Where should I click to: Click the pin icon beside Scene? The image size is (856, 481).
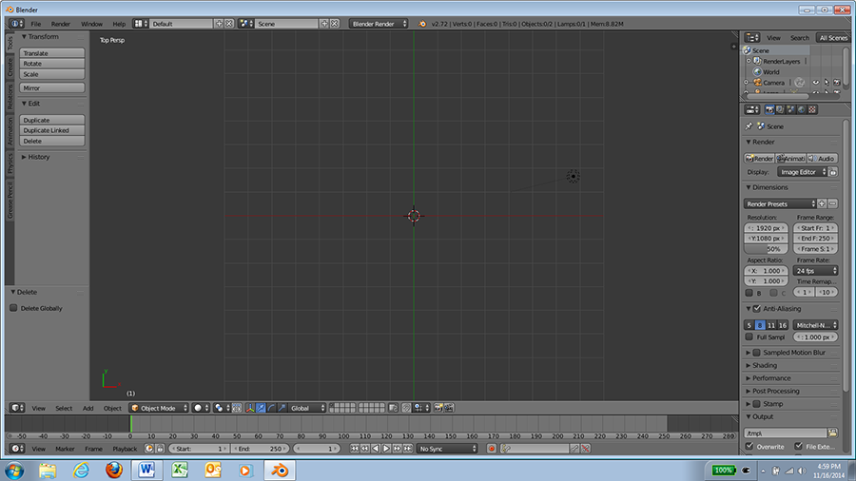click(749, 126)
